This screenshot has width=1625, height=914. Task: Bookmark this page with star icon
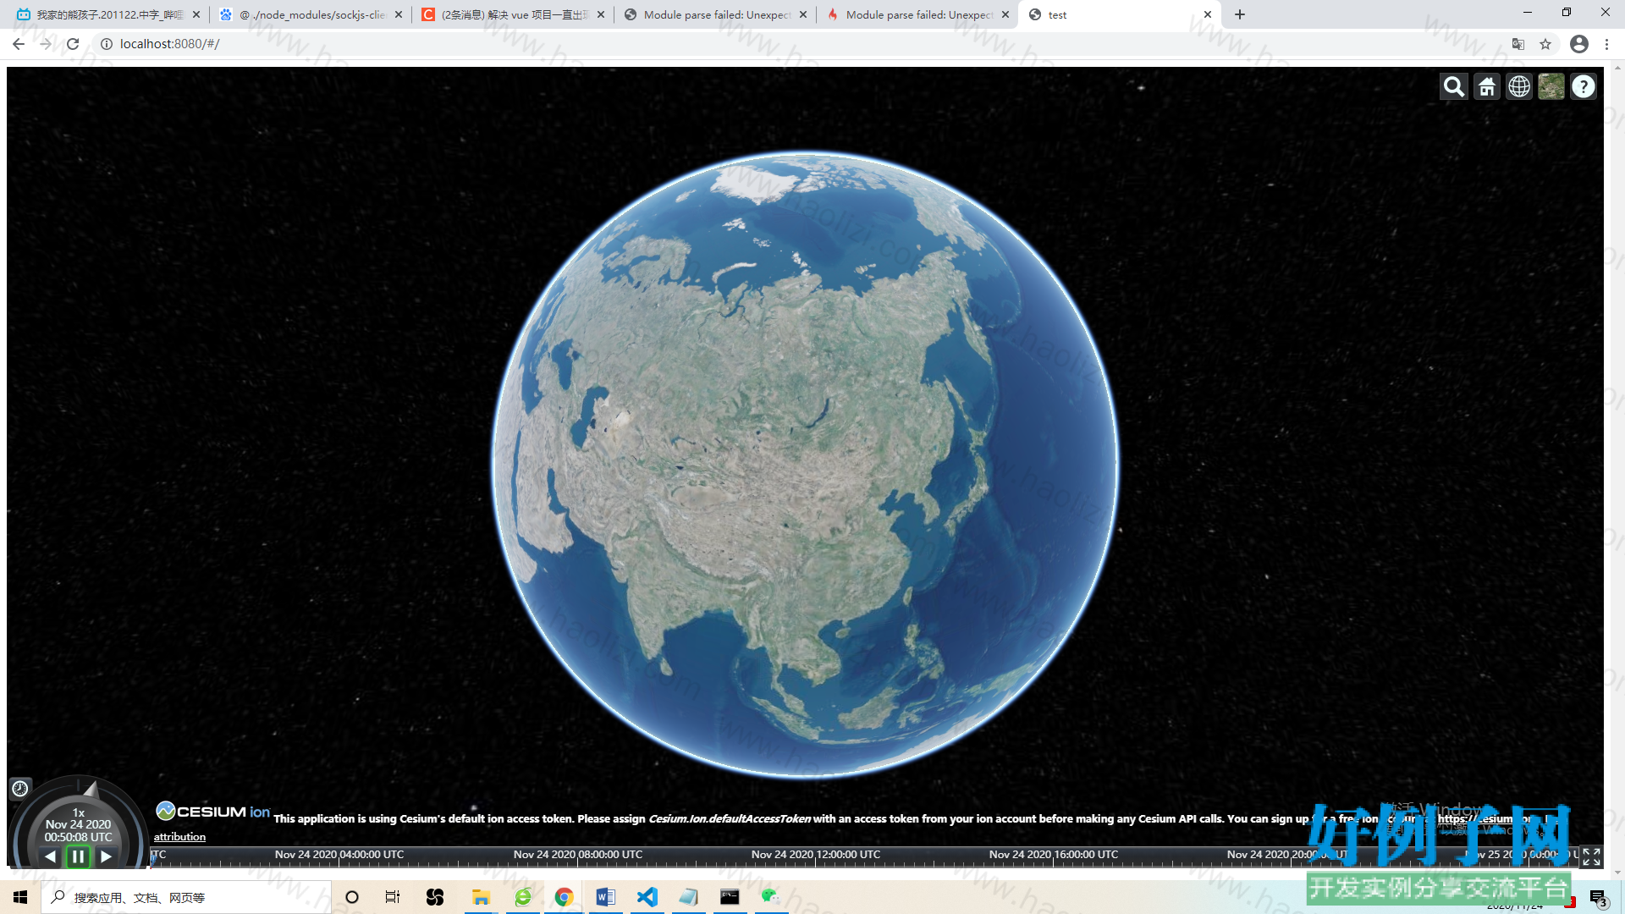pos(1545,44)
